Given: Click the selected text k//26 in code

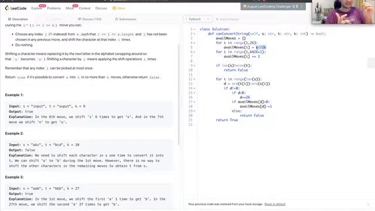Looking at the screenshot, I should click(x=261, y=47).
